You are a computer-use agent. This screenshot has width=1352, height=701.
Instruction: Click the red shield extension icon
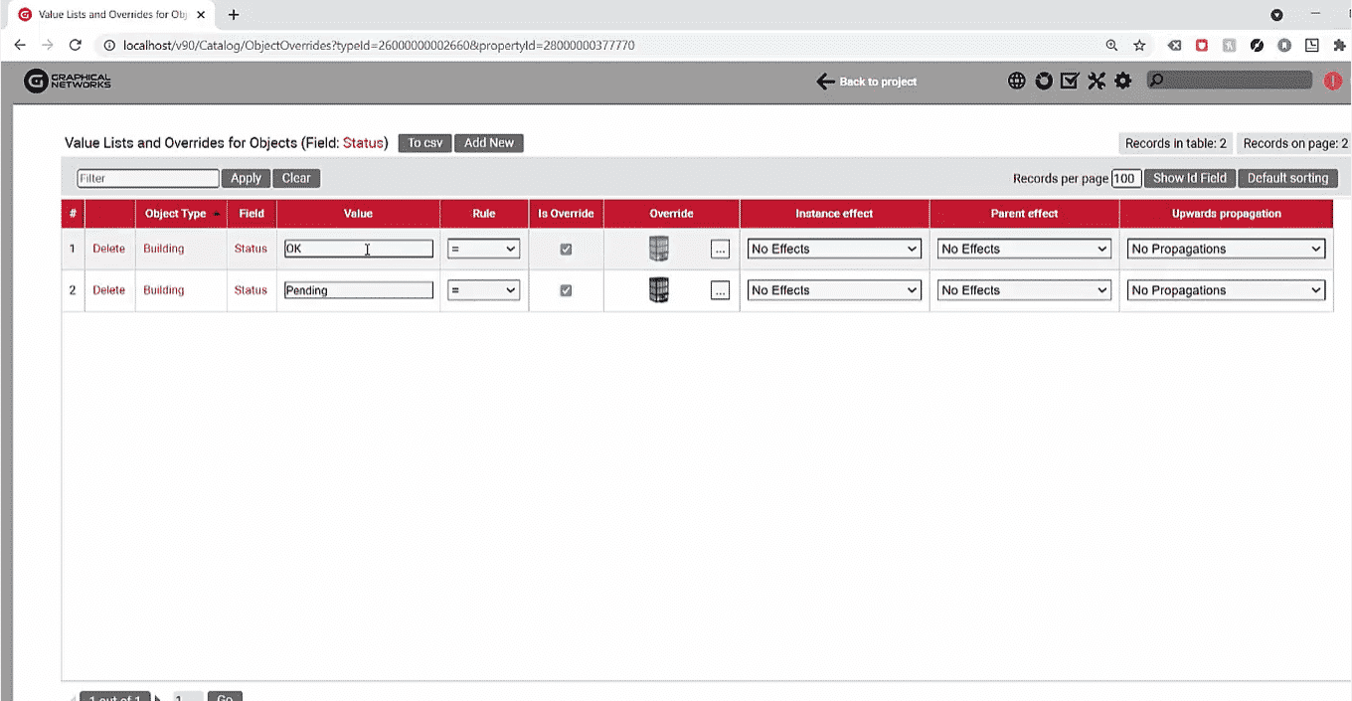tap(1202, 46)
